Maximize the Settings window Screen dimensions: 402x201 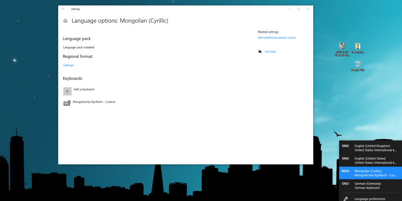pyautogui.click(x=298, y=9)
